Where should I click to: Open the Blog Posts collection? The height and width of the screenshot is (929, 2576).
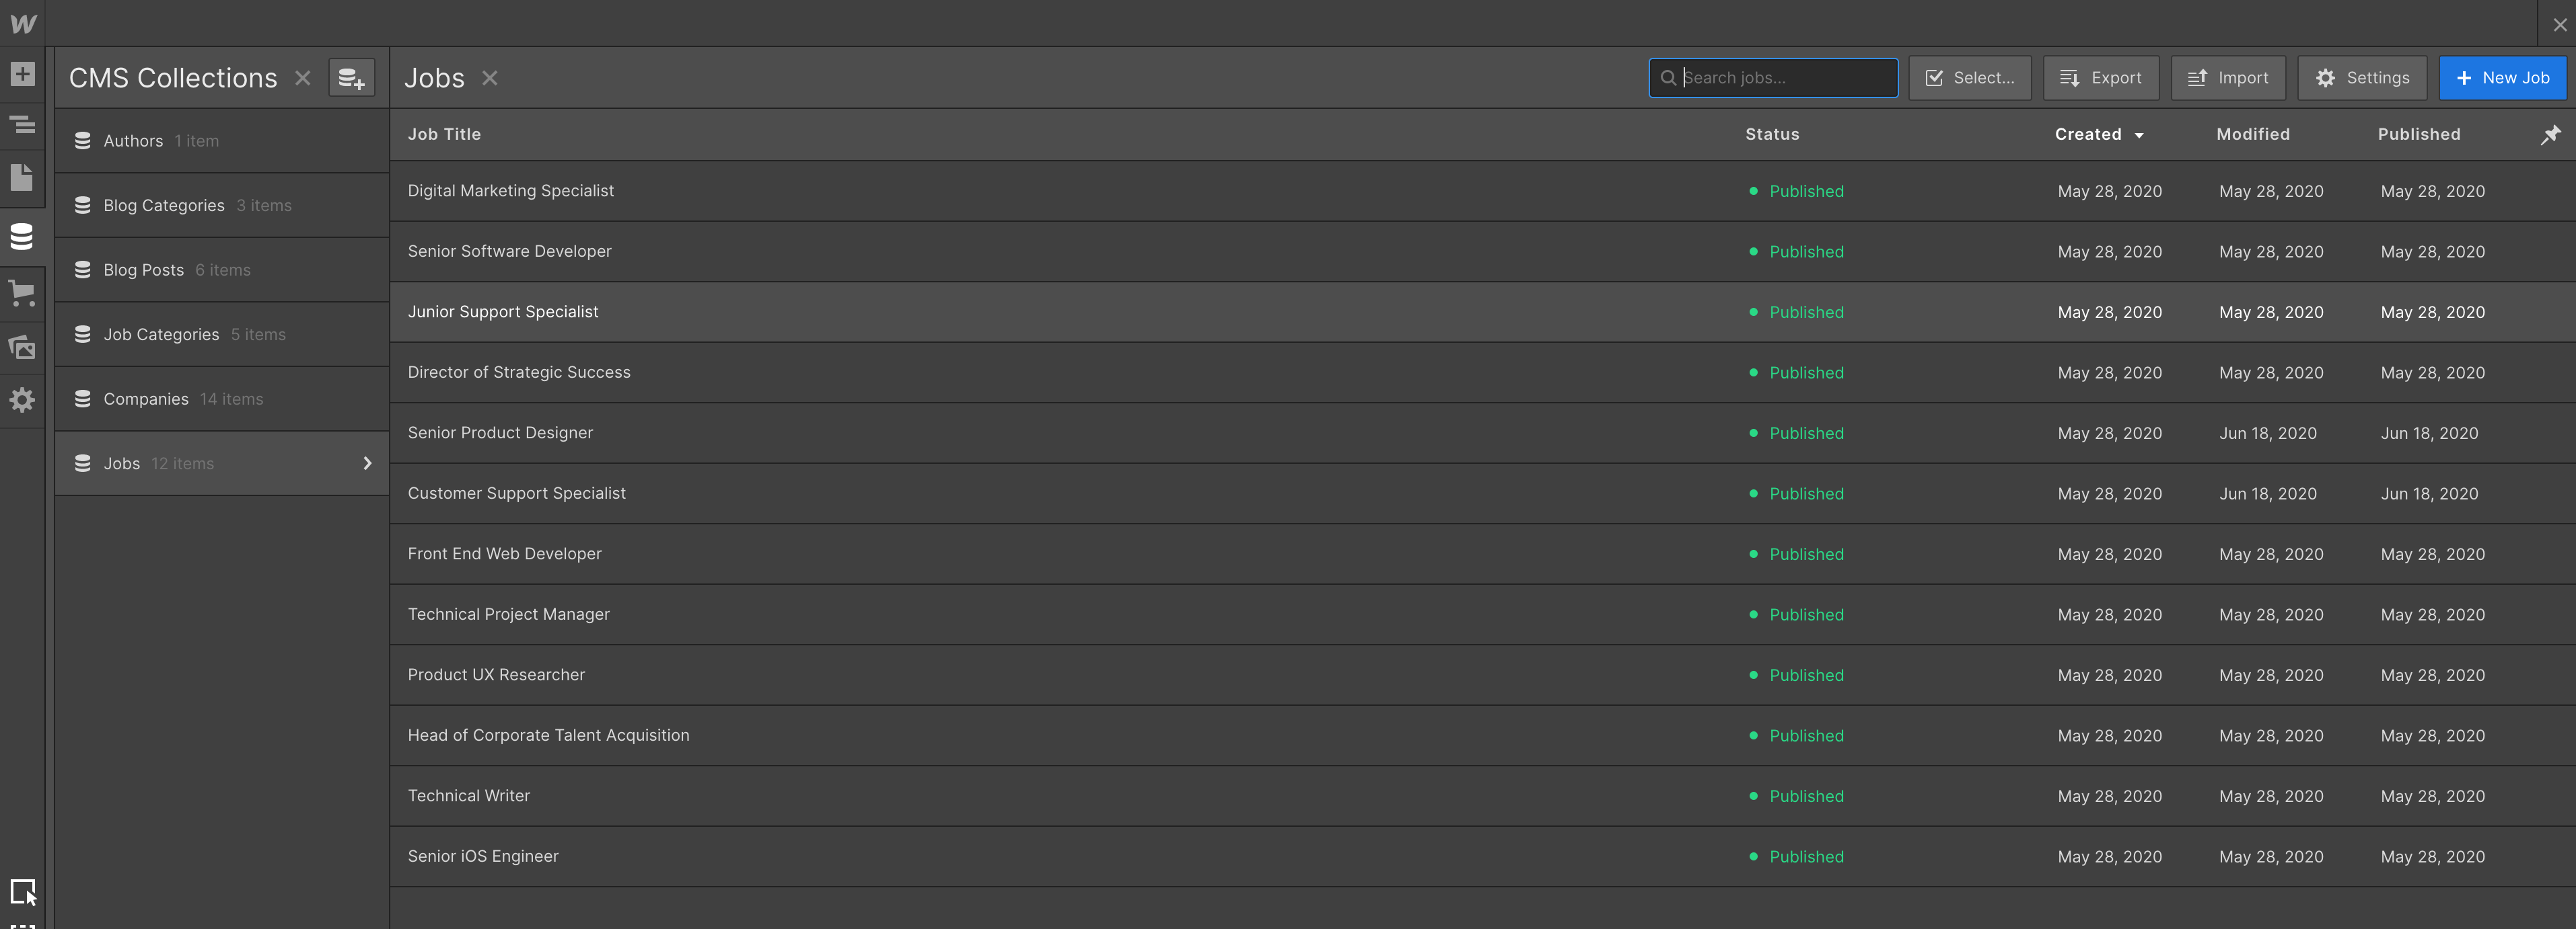click(x=144, y=270)
